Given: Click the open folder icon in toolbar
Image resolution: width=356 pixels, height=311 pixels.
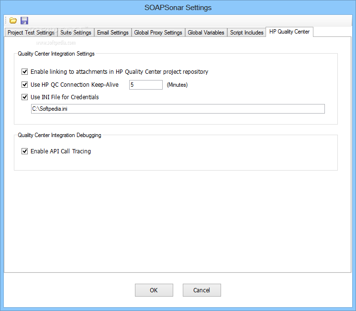Looking at the screenshot, I should [x=13, y=21].
